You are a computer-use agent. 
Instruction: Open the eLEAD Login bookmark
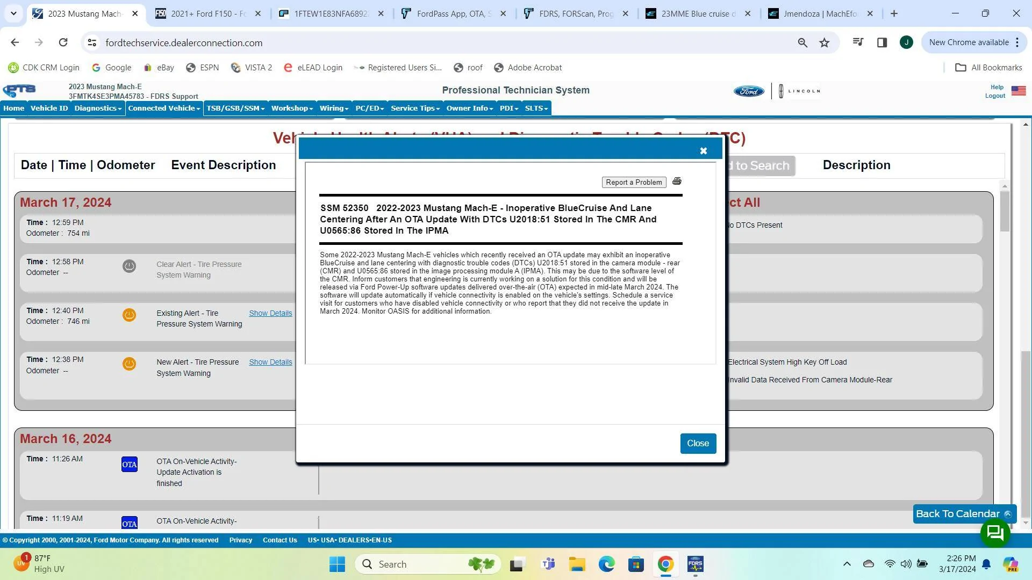point(313,68)
